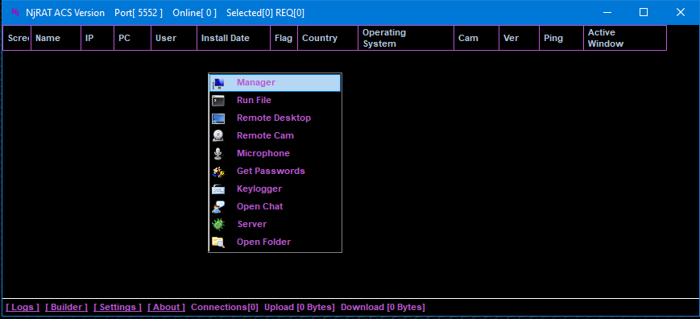Screen dimensions: 700x319
Task: Click the Remote Cam webcam icon
Action: coord(217,135)
